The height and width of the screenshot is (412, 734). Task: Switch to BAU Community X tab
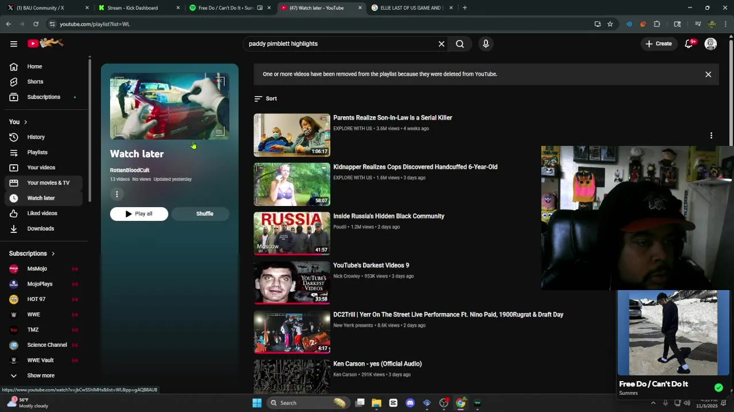pos(46,8)
